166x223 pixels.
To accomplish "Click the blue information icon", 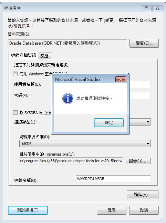I will click(x=68, y=99).
